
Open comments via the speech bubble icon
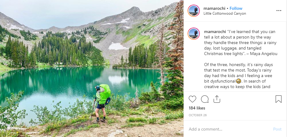coord(205,99)
